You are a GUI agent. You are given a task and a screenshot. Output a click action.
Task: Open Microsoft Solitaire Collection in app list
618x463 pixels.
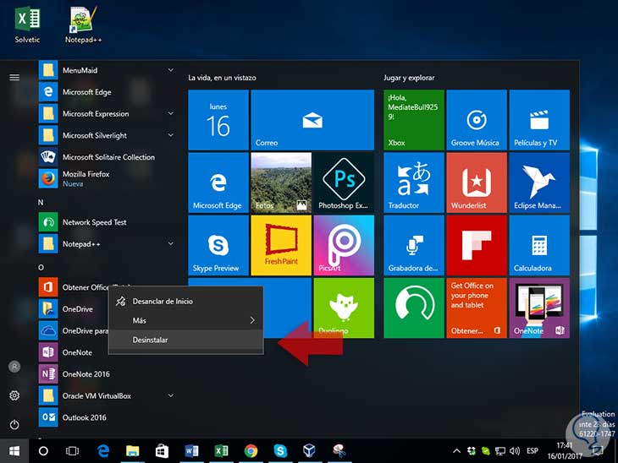[x=108, y=157]
